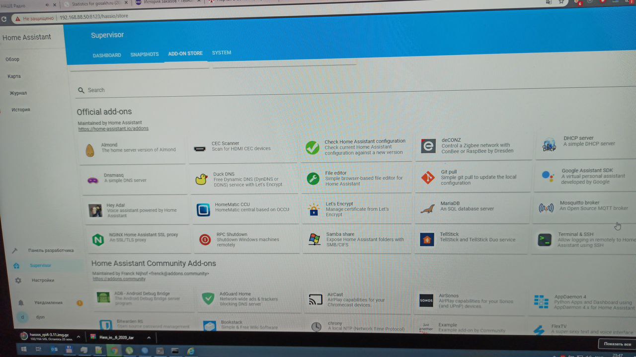The width and height of the screenshot is (636, 357).
Task: Click the chrony add-on title
Action: coord(334,323)
